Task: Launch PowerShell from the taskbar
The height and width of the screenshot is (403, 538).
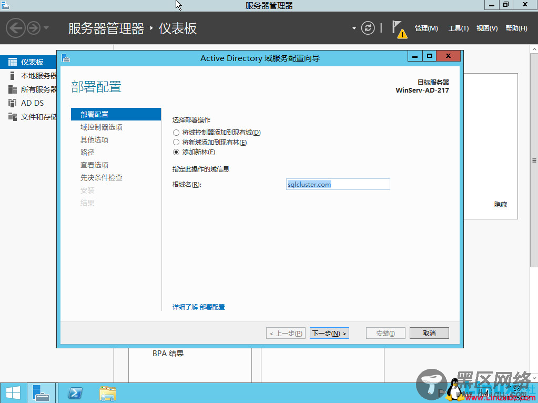Action: (75, 393)
